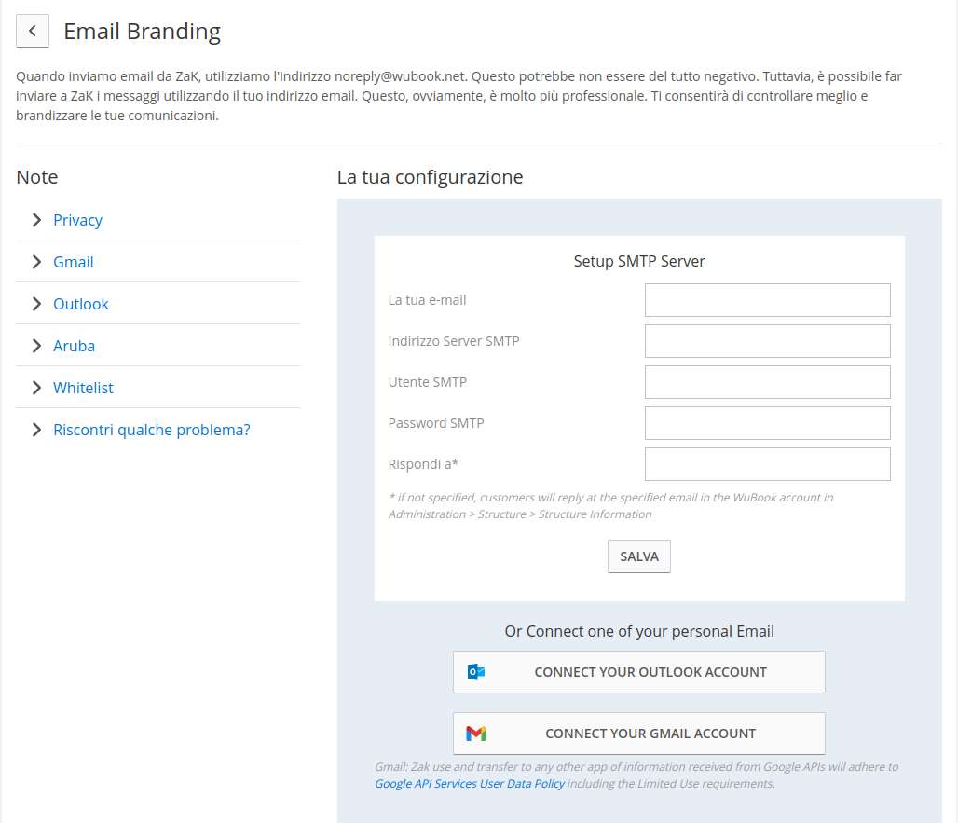Screen dimensions: 958x823
Task: Click the Note section heading
Action: tap(37, 177)
